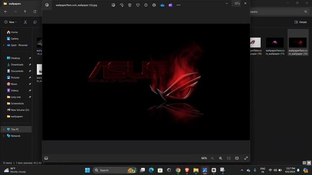Click the Zoom to fit icon

[x=229, y=158]
